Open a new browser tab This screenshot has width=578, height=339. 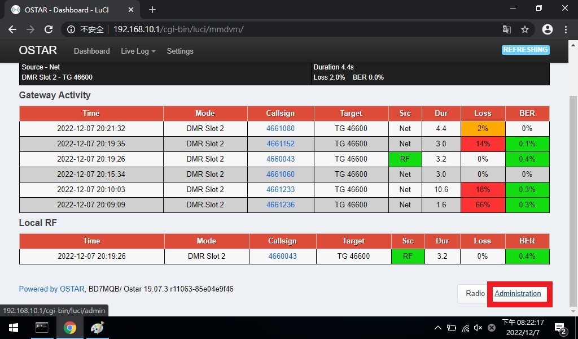[152, 10]
